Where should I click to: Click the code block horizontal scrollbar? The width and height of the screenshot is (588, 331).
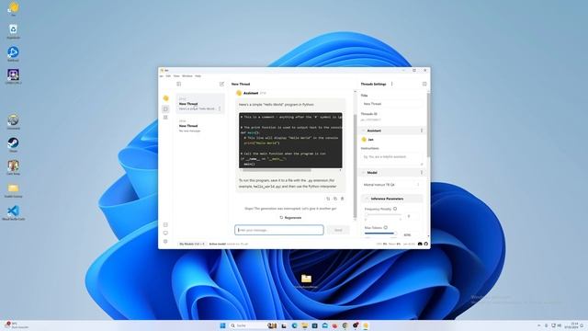click(x=277, y=170)
